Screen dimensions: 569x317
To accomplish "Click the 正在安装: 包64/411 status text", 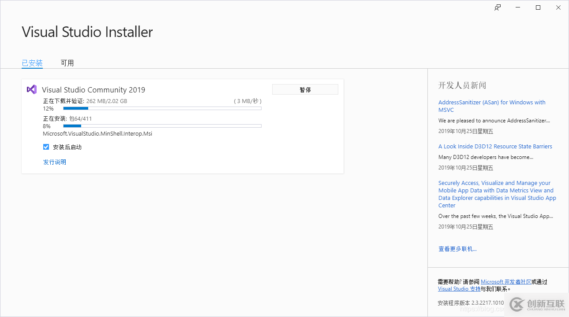I will click(67, 119).
